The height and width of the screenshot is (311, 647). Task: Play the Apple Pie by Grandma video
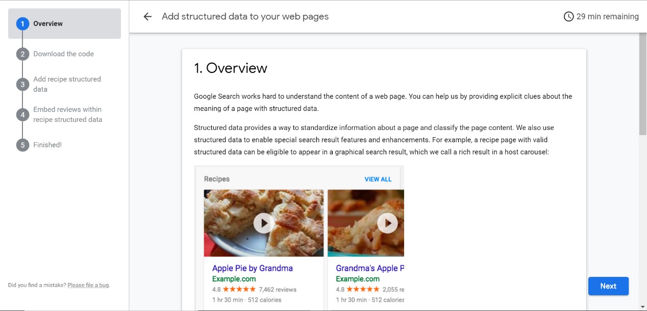tap(264, 223)
